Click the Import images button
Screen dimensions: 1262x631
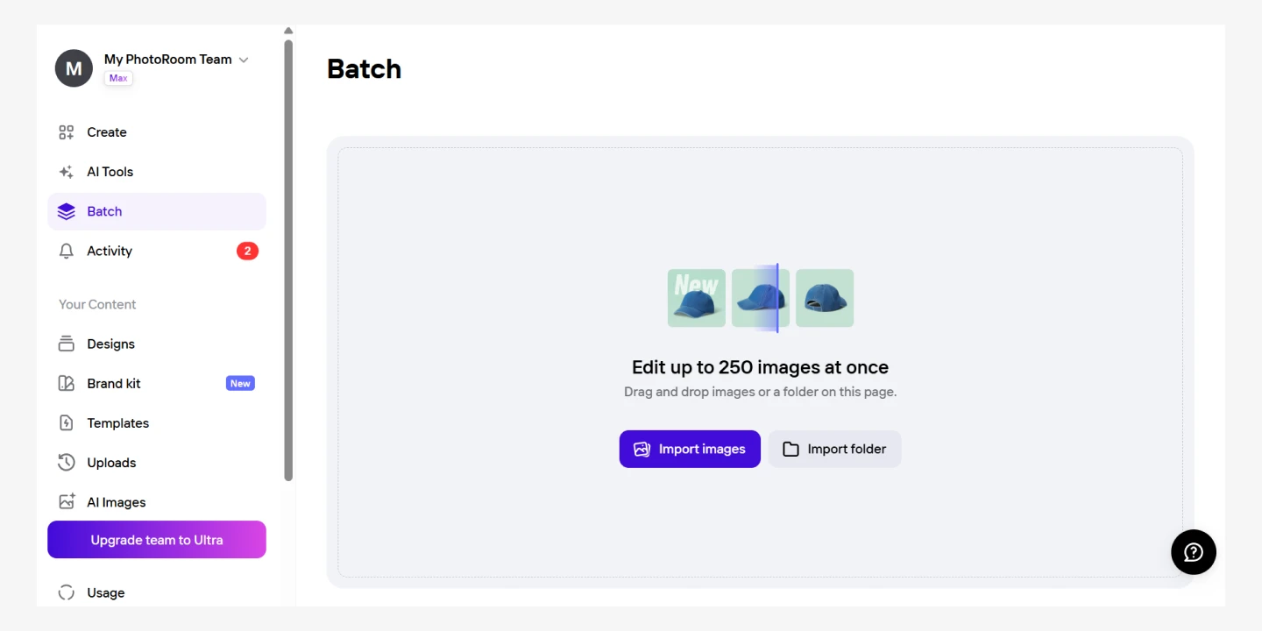point(690,449)
